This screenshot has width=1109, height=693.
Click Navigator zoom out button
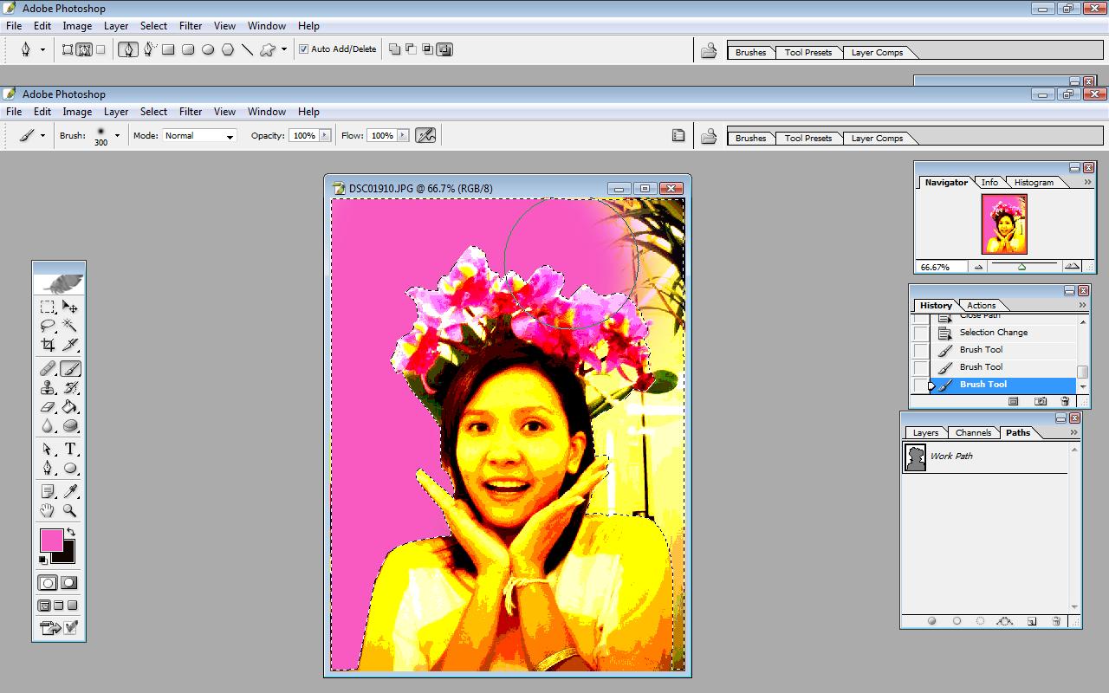(x=980, y=267)
